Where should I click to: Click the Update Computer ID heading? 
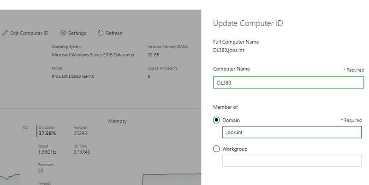coord(248,23)
